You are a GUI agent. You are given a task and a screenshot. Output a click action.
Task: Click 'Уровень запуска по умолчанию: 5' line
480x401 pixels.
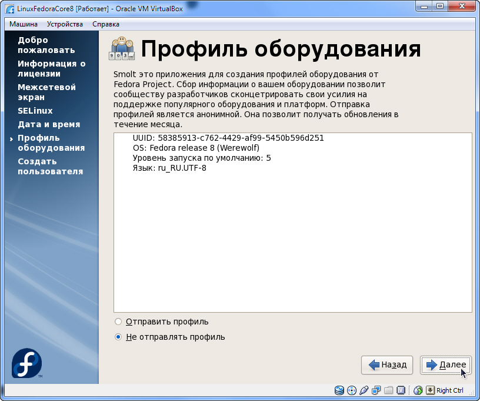202,158
